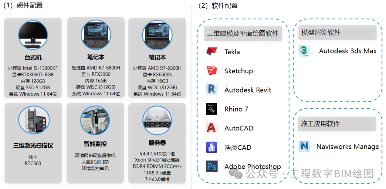Click the 浩辰CAD label

[x=238, y=148]
